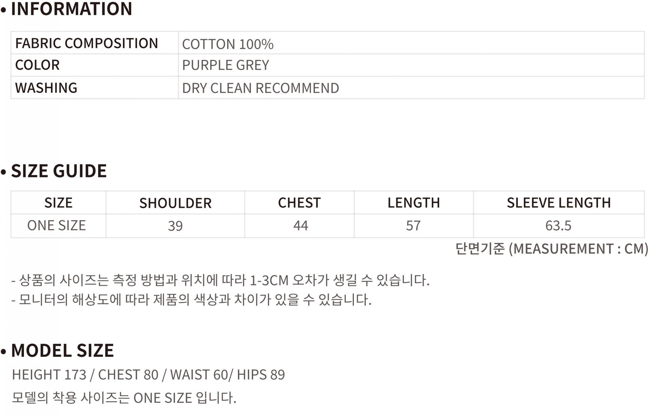Click the SHOULDER column header
The image size is (649, 417).
(175, 203)
